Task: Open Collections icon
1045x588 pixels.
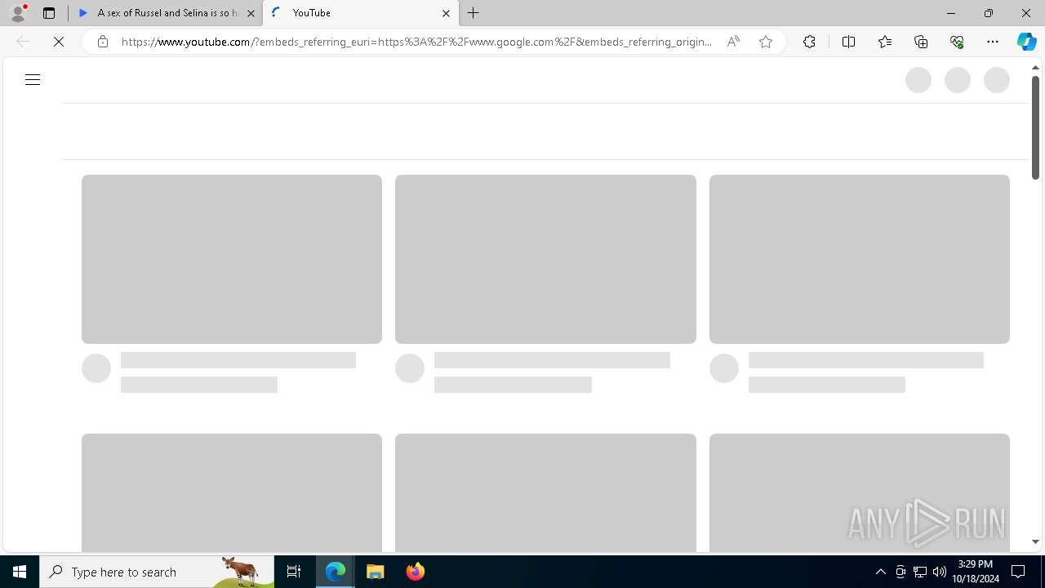Action: (x=921, y=42)
